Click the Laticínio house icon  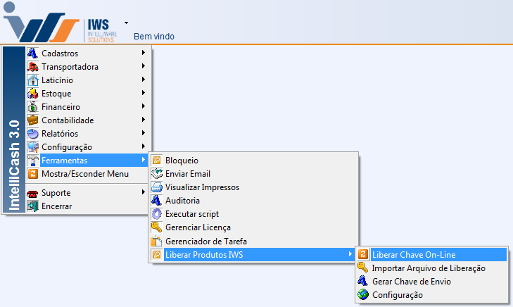pos(32,80)
